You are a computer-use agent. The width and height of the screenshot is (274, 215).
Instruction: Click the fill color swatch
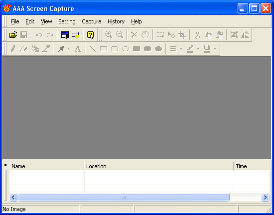coord(207,49)
